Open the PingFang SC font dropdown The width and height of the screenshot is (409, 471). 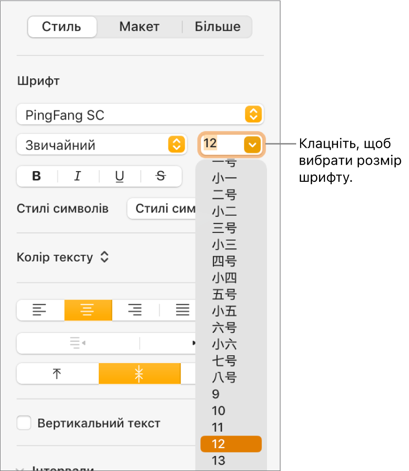tap(140, 115)
